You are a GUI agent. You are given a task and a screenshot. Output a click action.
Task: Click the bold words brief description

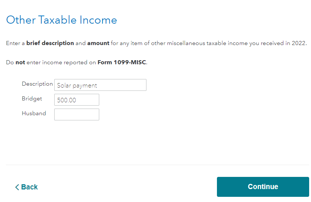[x=50, y=43]
